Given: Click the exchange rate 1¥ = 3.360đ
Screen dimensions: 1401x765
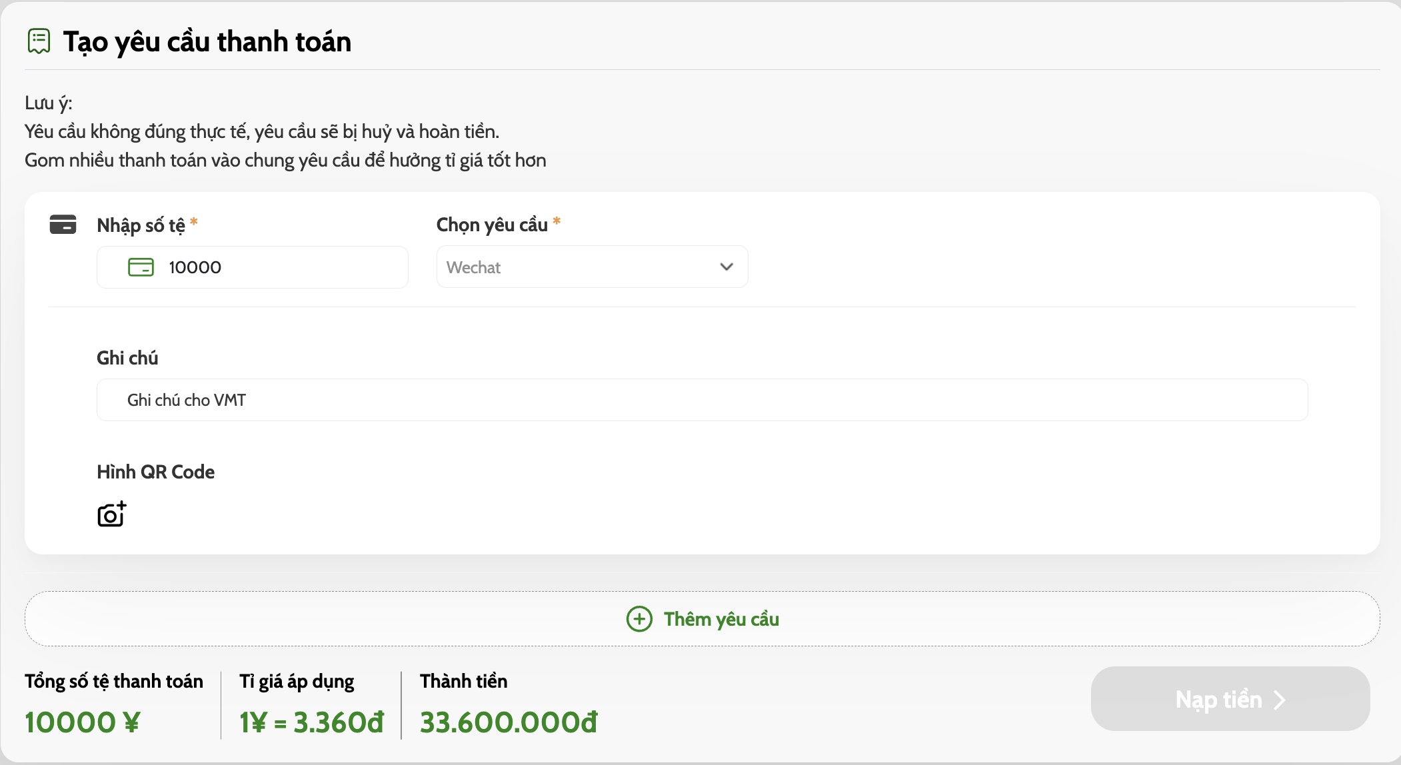Looking at the screenshot, I should [312, 722].
